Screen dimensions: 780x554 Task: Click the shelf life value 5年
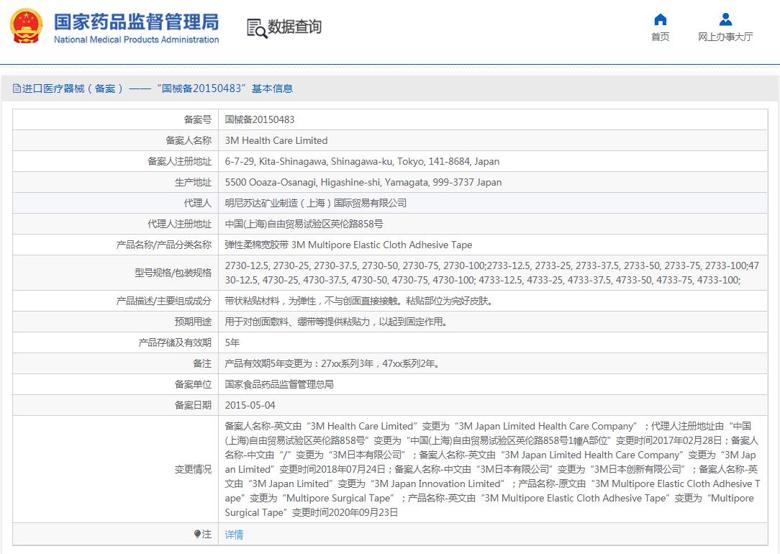click(232, 342)
